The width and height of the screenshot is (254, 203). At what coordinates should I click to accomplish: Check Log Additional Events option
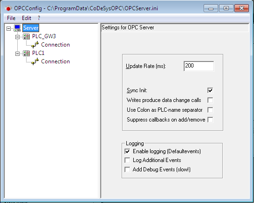pos(127,160)
